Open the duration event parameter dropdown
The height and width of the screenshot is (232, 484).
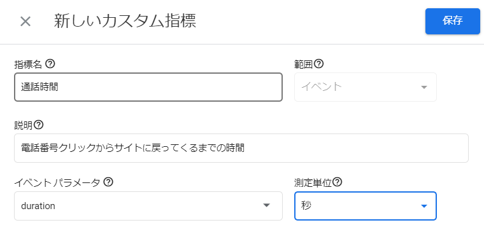tap(148, 206)
